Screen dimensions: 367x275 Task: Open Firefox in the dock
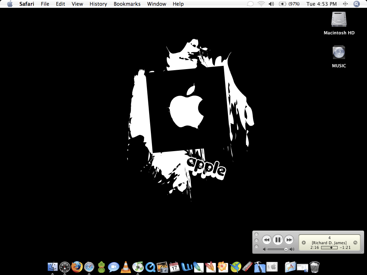(x=77, y=267)
